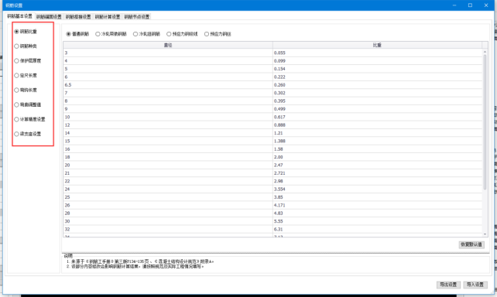Select the diameter cell 32
The height and width of the screenshot is (297, 497).
(x=168, y=229)
